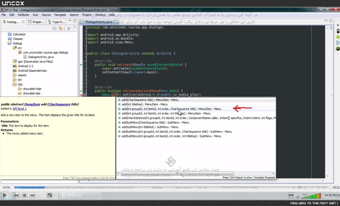This screenshot has height=206, width=340.
Task: Choose add with groupId and CharSequence title
Action: (196, 109)
